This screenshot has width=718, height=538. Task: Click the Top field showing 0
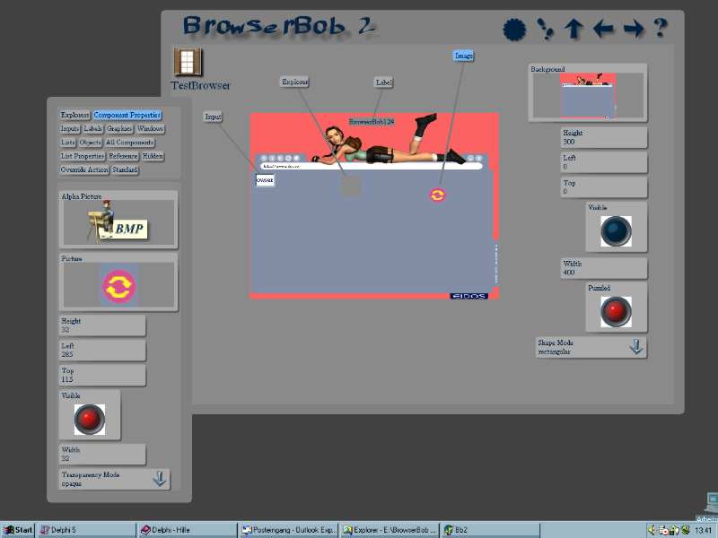pyautogui.click(x=603, y=187)
